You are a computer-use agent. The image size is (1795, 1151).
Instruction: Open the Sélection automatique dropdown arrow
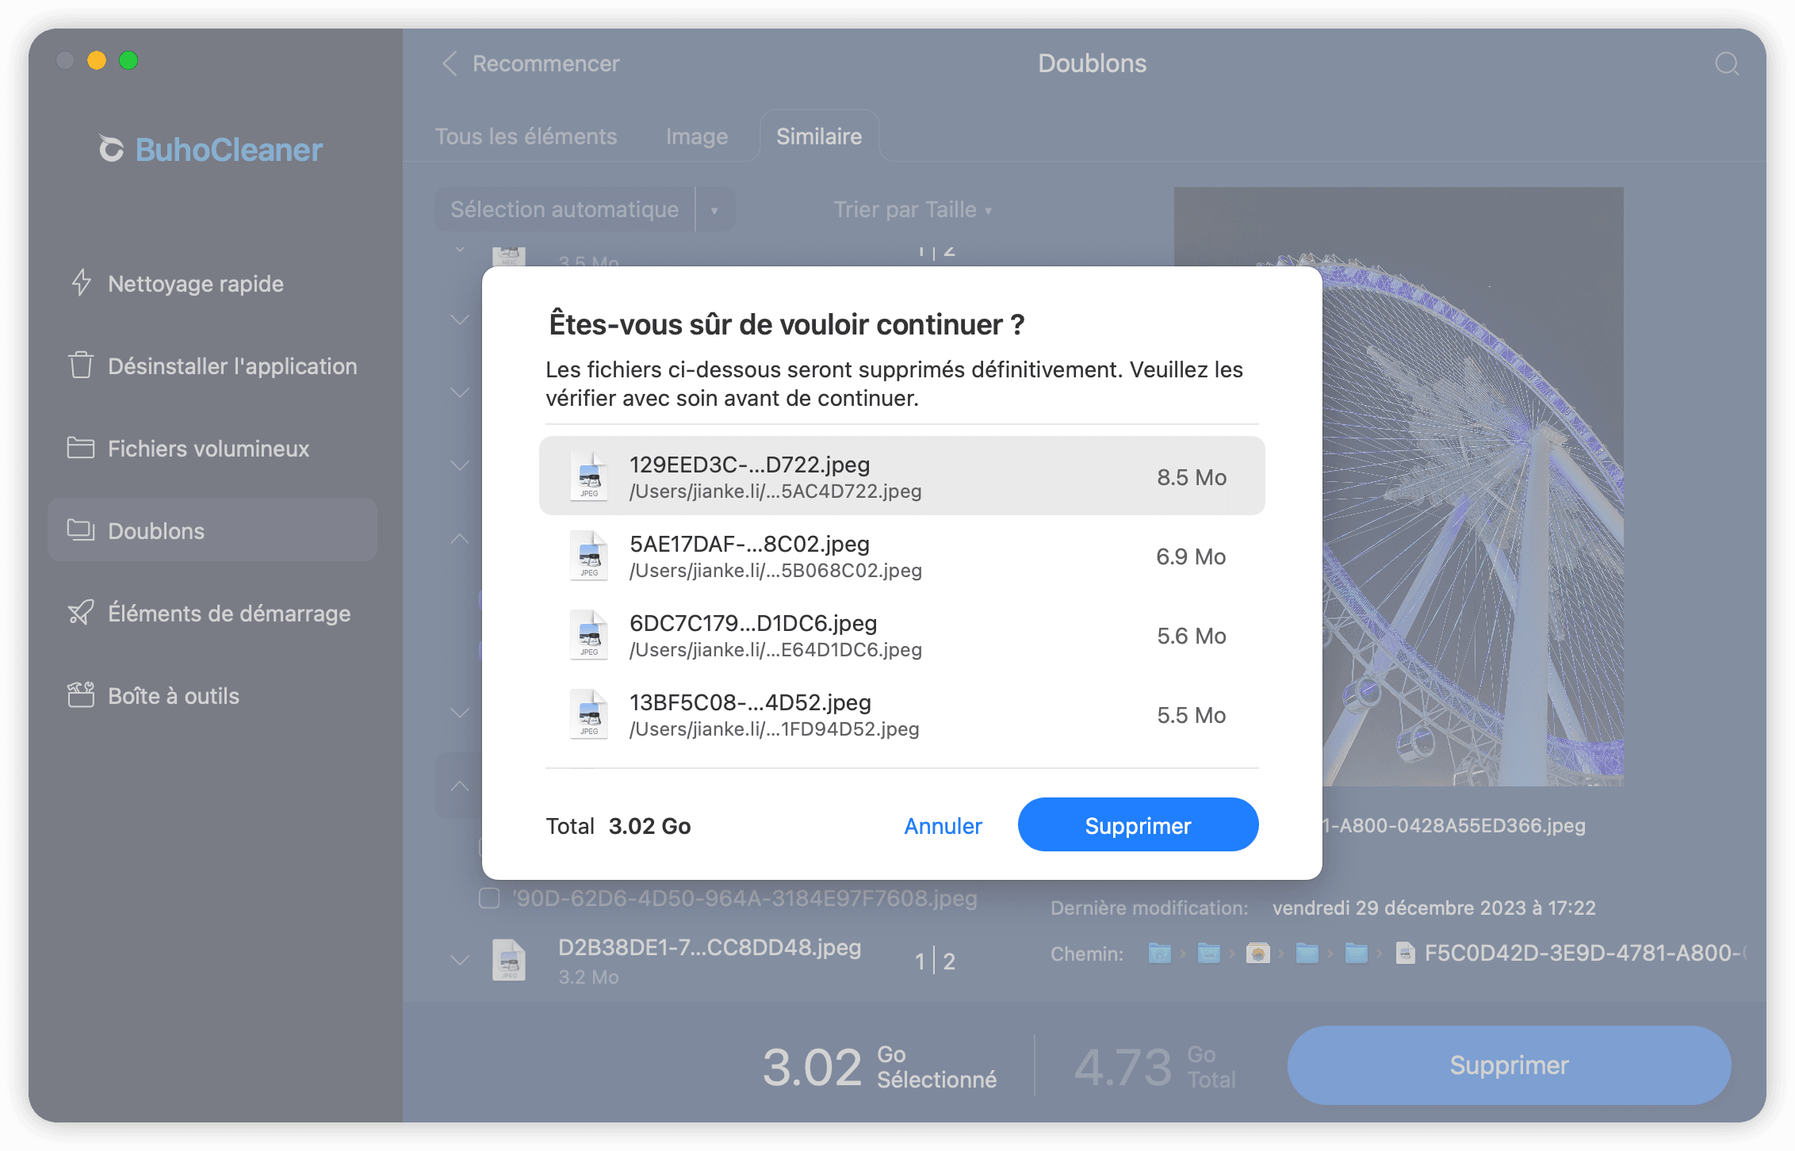point(714,210)
